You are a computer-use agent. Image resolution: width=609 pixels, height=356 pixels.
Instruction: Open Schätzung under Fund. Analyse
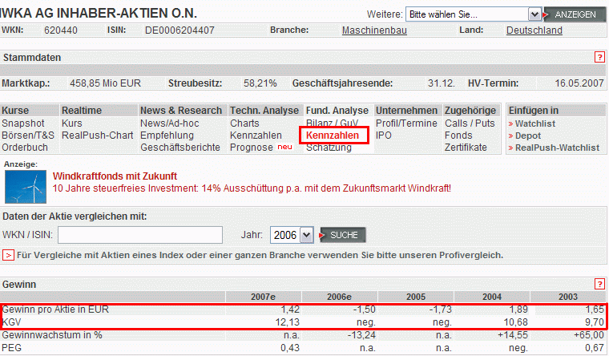[329, 148]
